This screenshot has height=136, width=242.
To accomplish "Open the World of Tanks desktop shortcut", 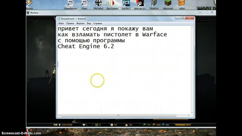I will point(154,3).
